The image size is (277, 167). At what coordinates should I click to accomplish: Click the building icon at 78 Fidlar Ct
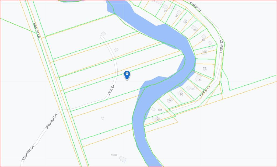click(x=198, y=78)
